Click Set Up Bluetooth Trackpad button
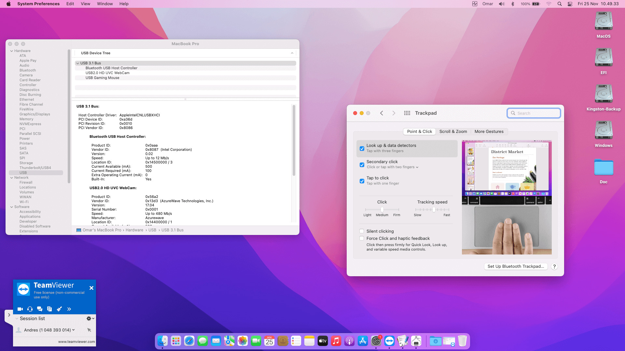The image size is (625, 351). (516, 266)
